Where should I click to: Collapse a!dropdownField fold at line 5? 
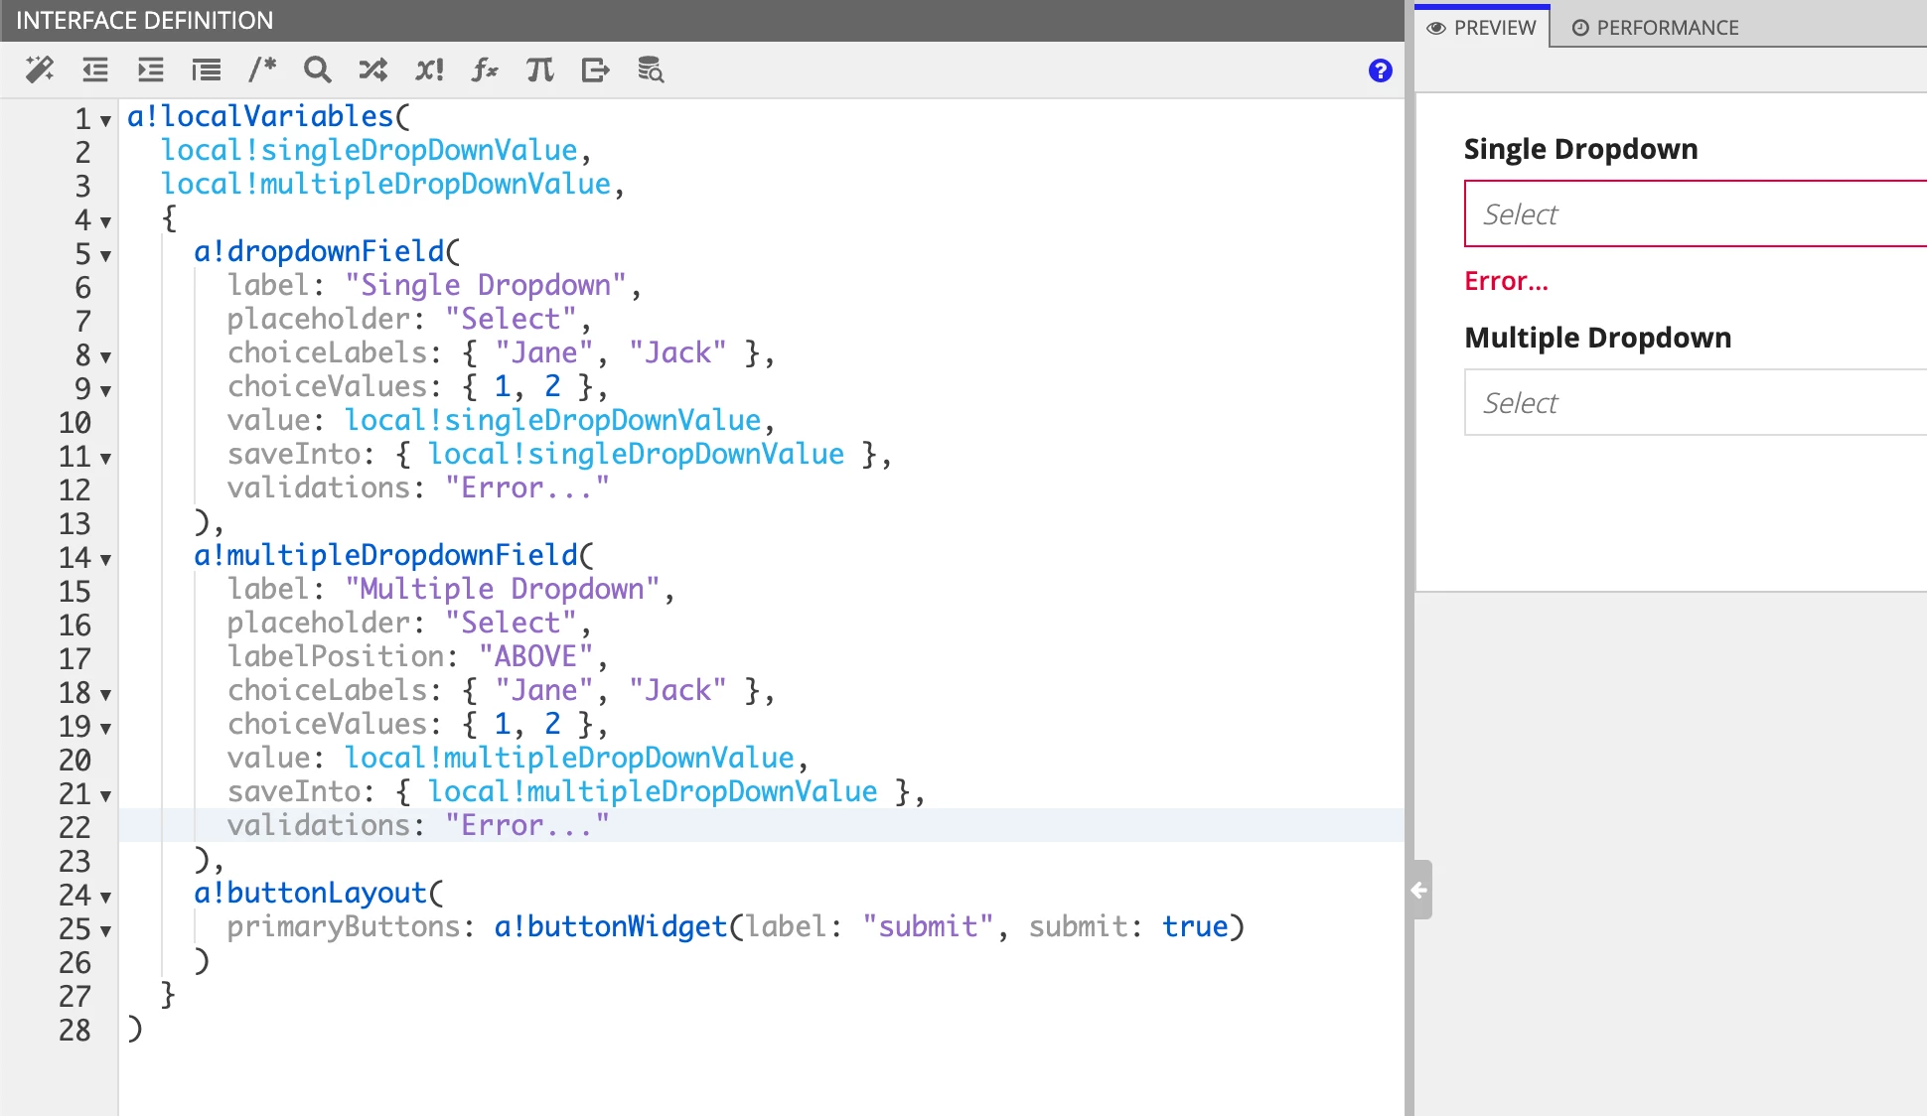click(105, 256)
